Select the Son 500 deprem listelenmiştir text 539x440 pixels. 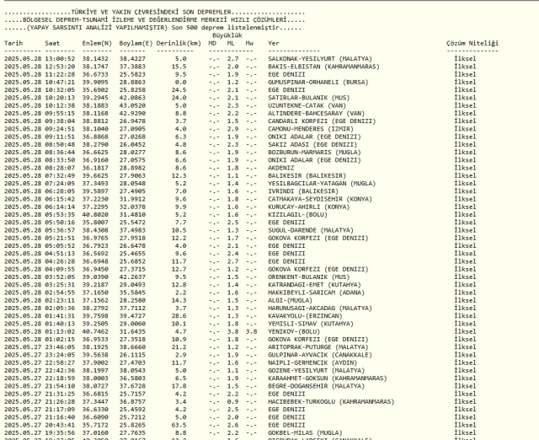point(225,28)
